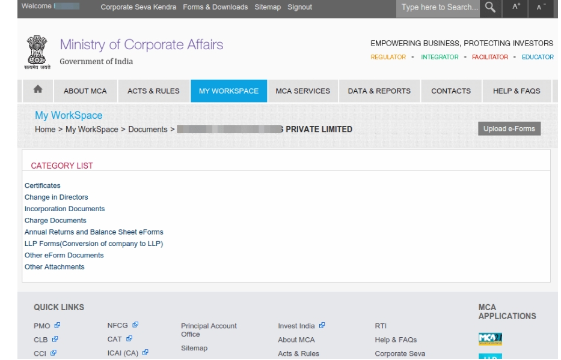Open Change in Directors category

click(x=56, y=197)
